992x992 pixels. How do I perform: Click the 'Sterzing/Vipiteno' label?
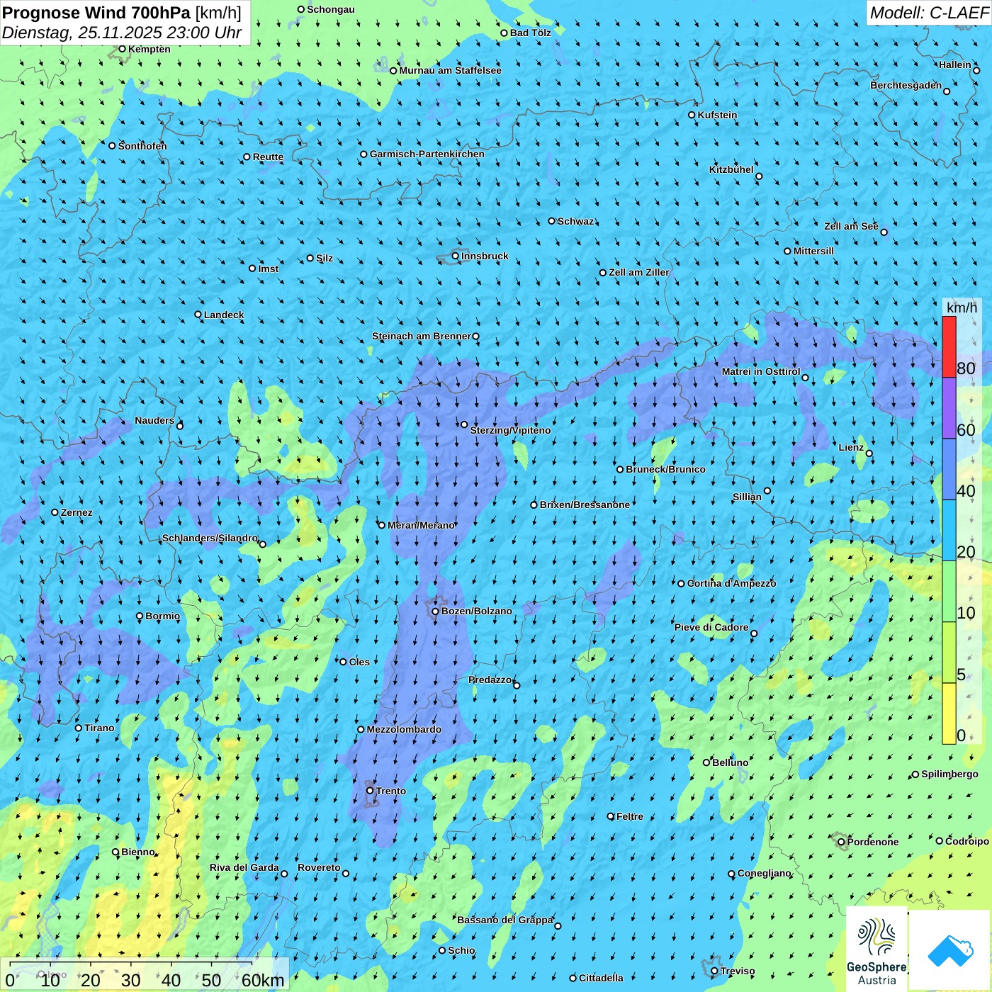click(x=510, y=430)
